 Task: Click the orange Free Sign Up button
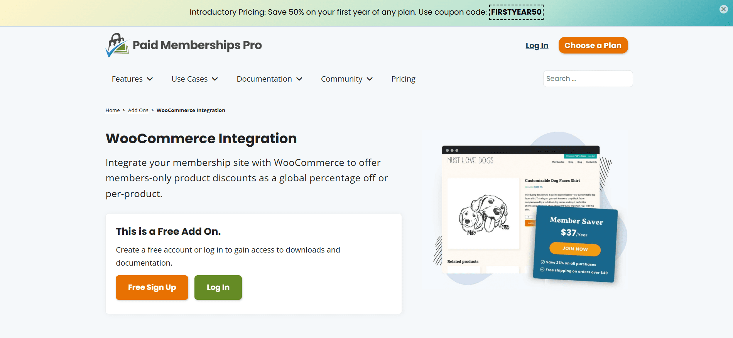(152, 287)
